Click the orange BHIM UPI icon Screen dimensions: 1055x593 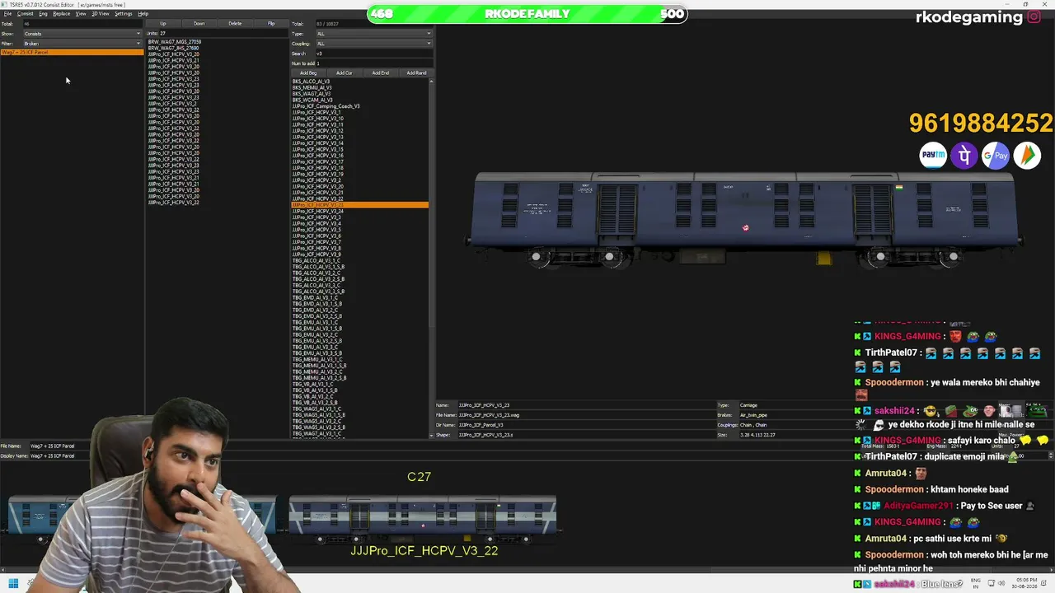coord(1027,155)
